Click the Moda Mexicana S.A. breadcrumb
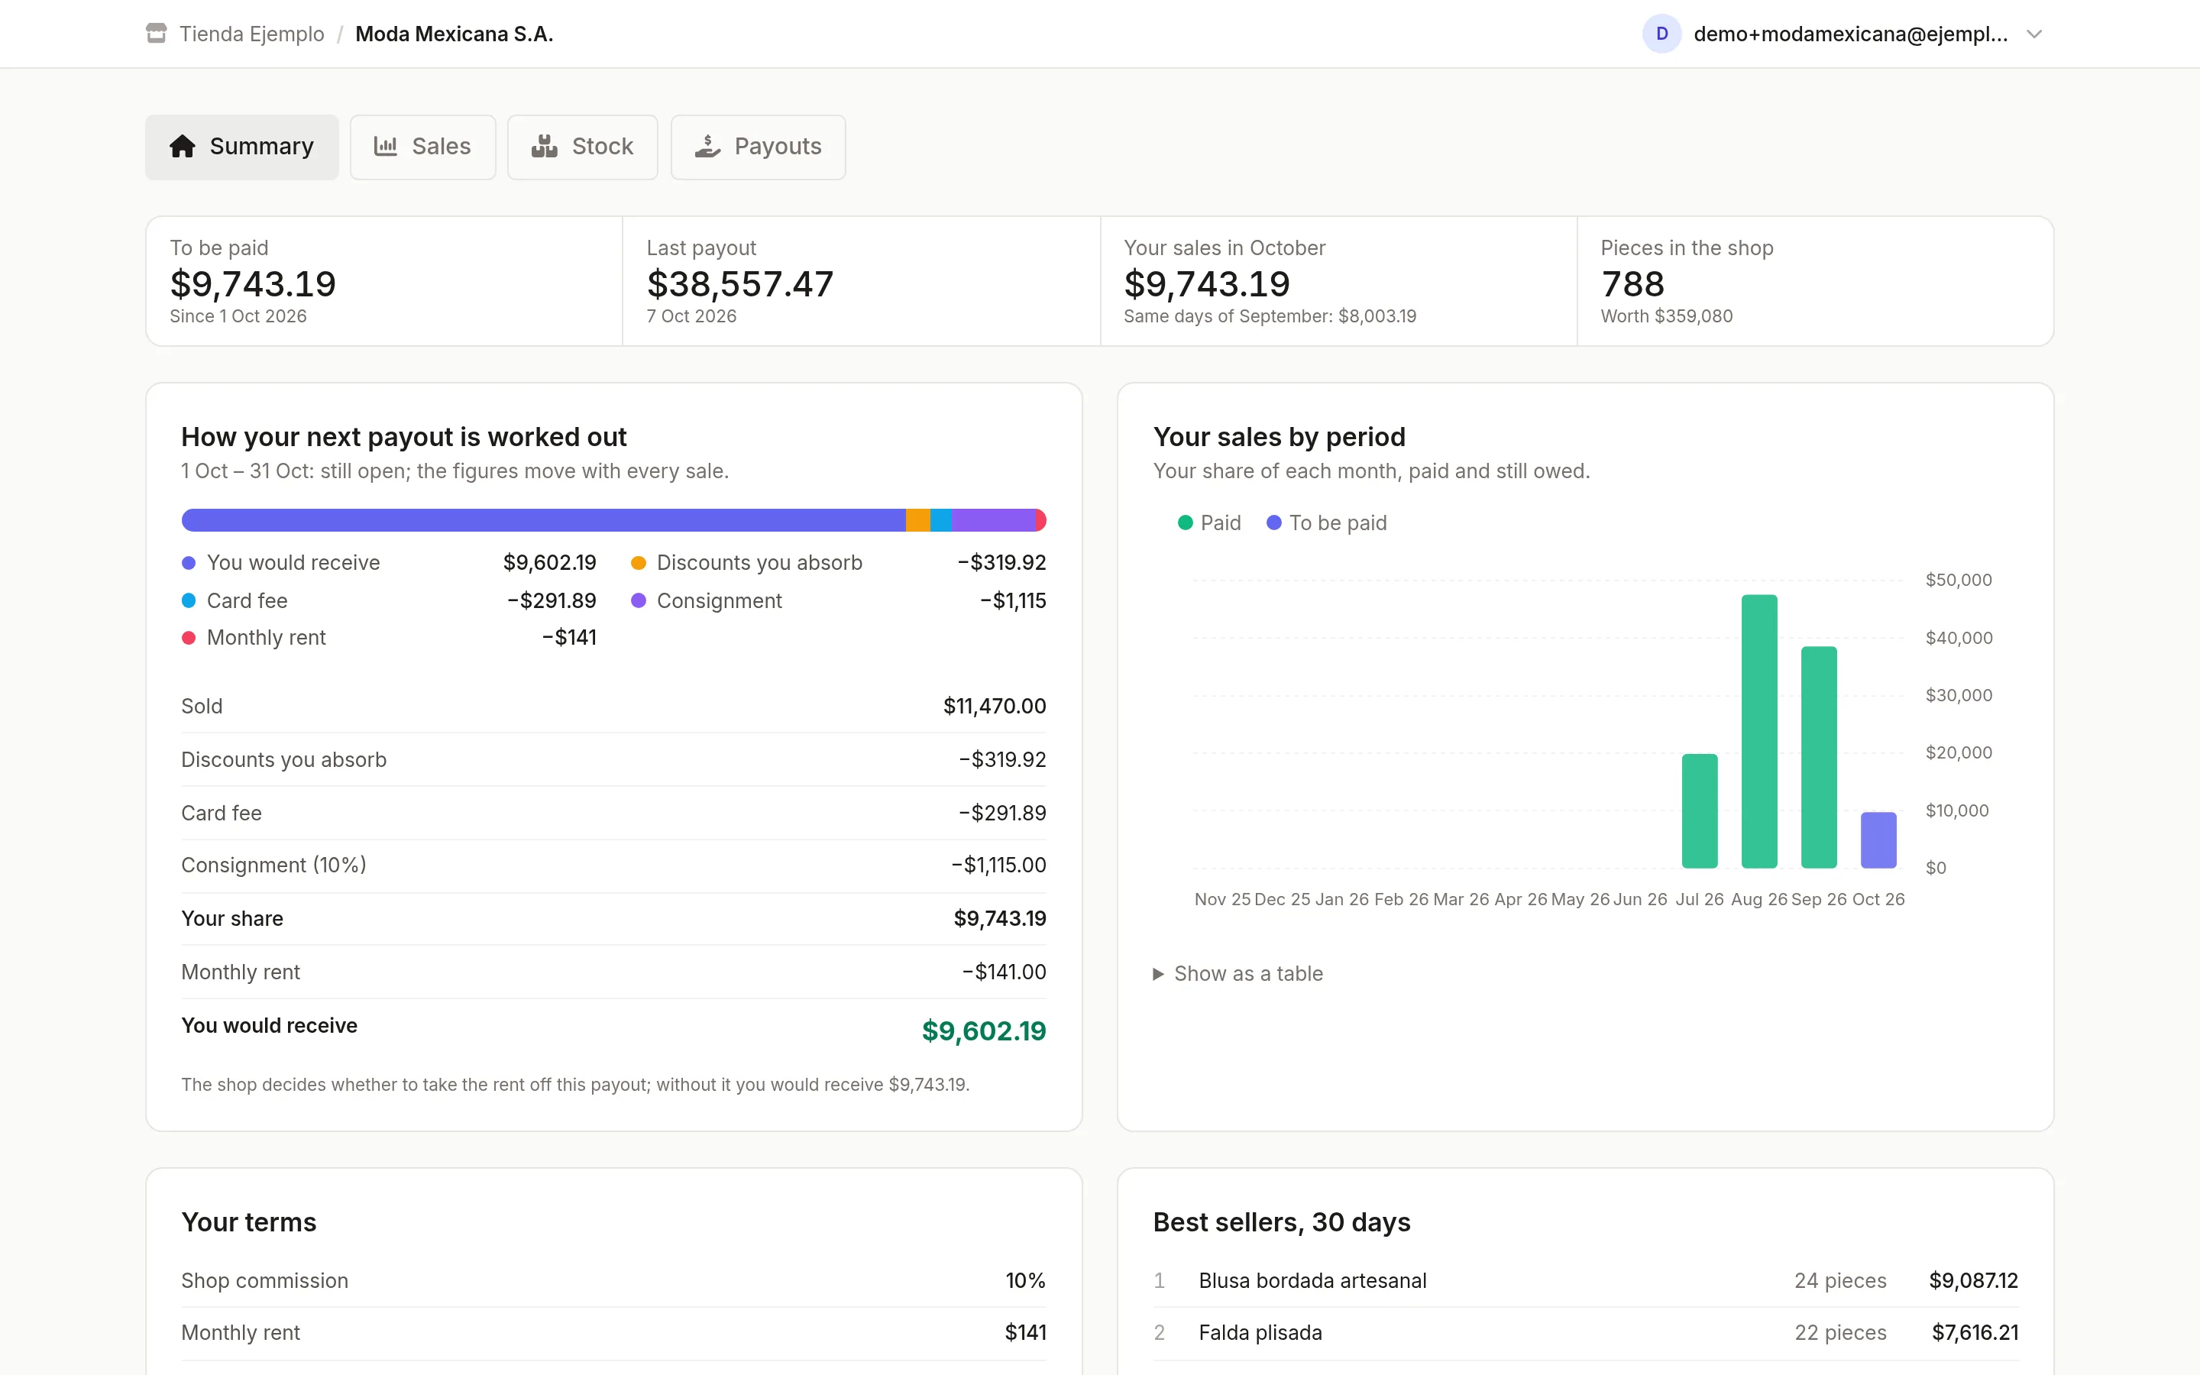The width and height of the screenshot is (2200, 1375). 455,34
